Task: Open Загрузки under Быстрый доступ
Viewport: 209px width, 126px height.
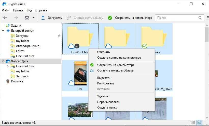Action: [22, 36]
